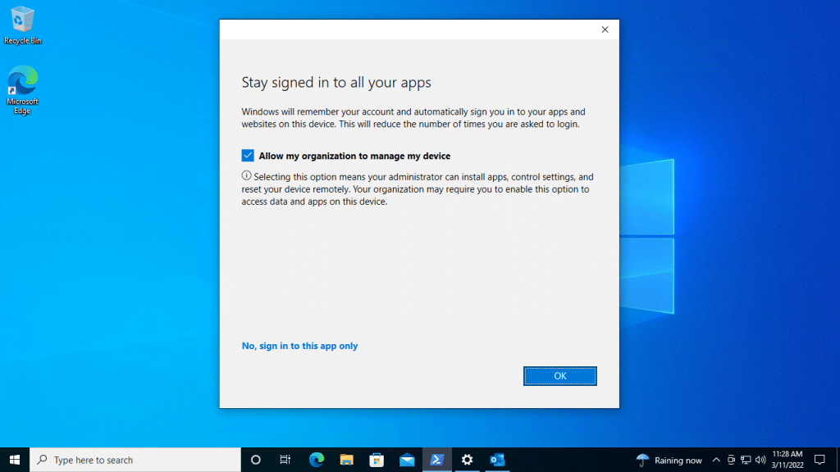Open the volume speaker tray icon
The width and height of the screenshot is (840, 472).
coord(760,460)
